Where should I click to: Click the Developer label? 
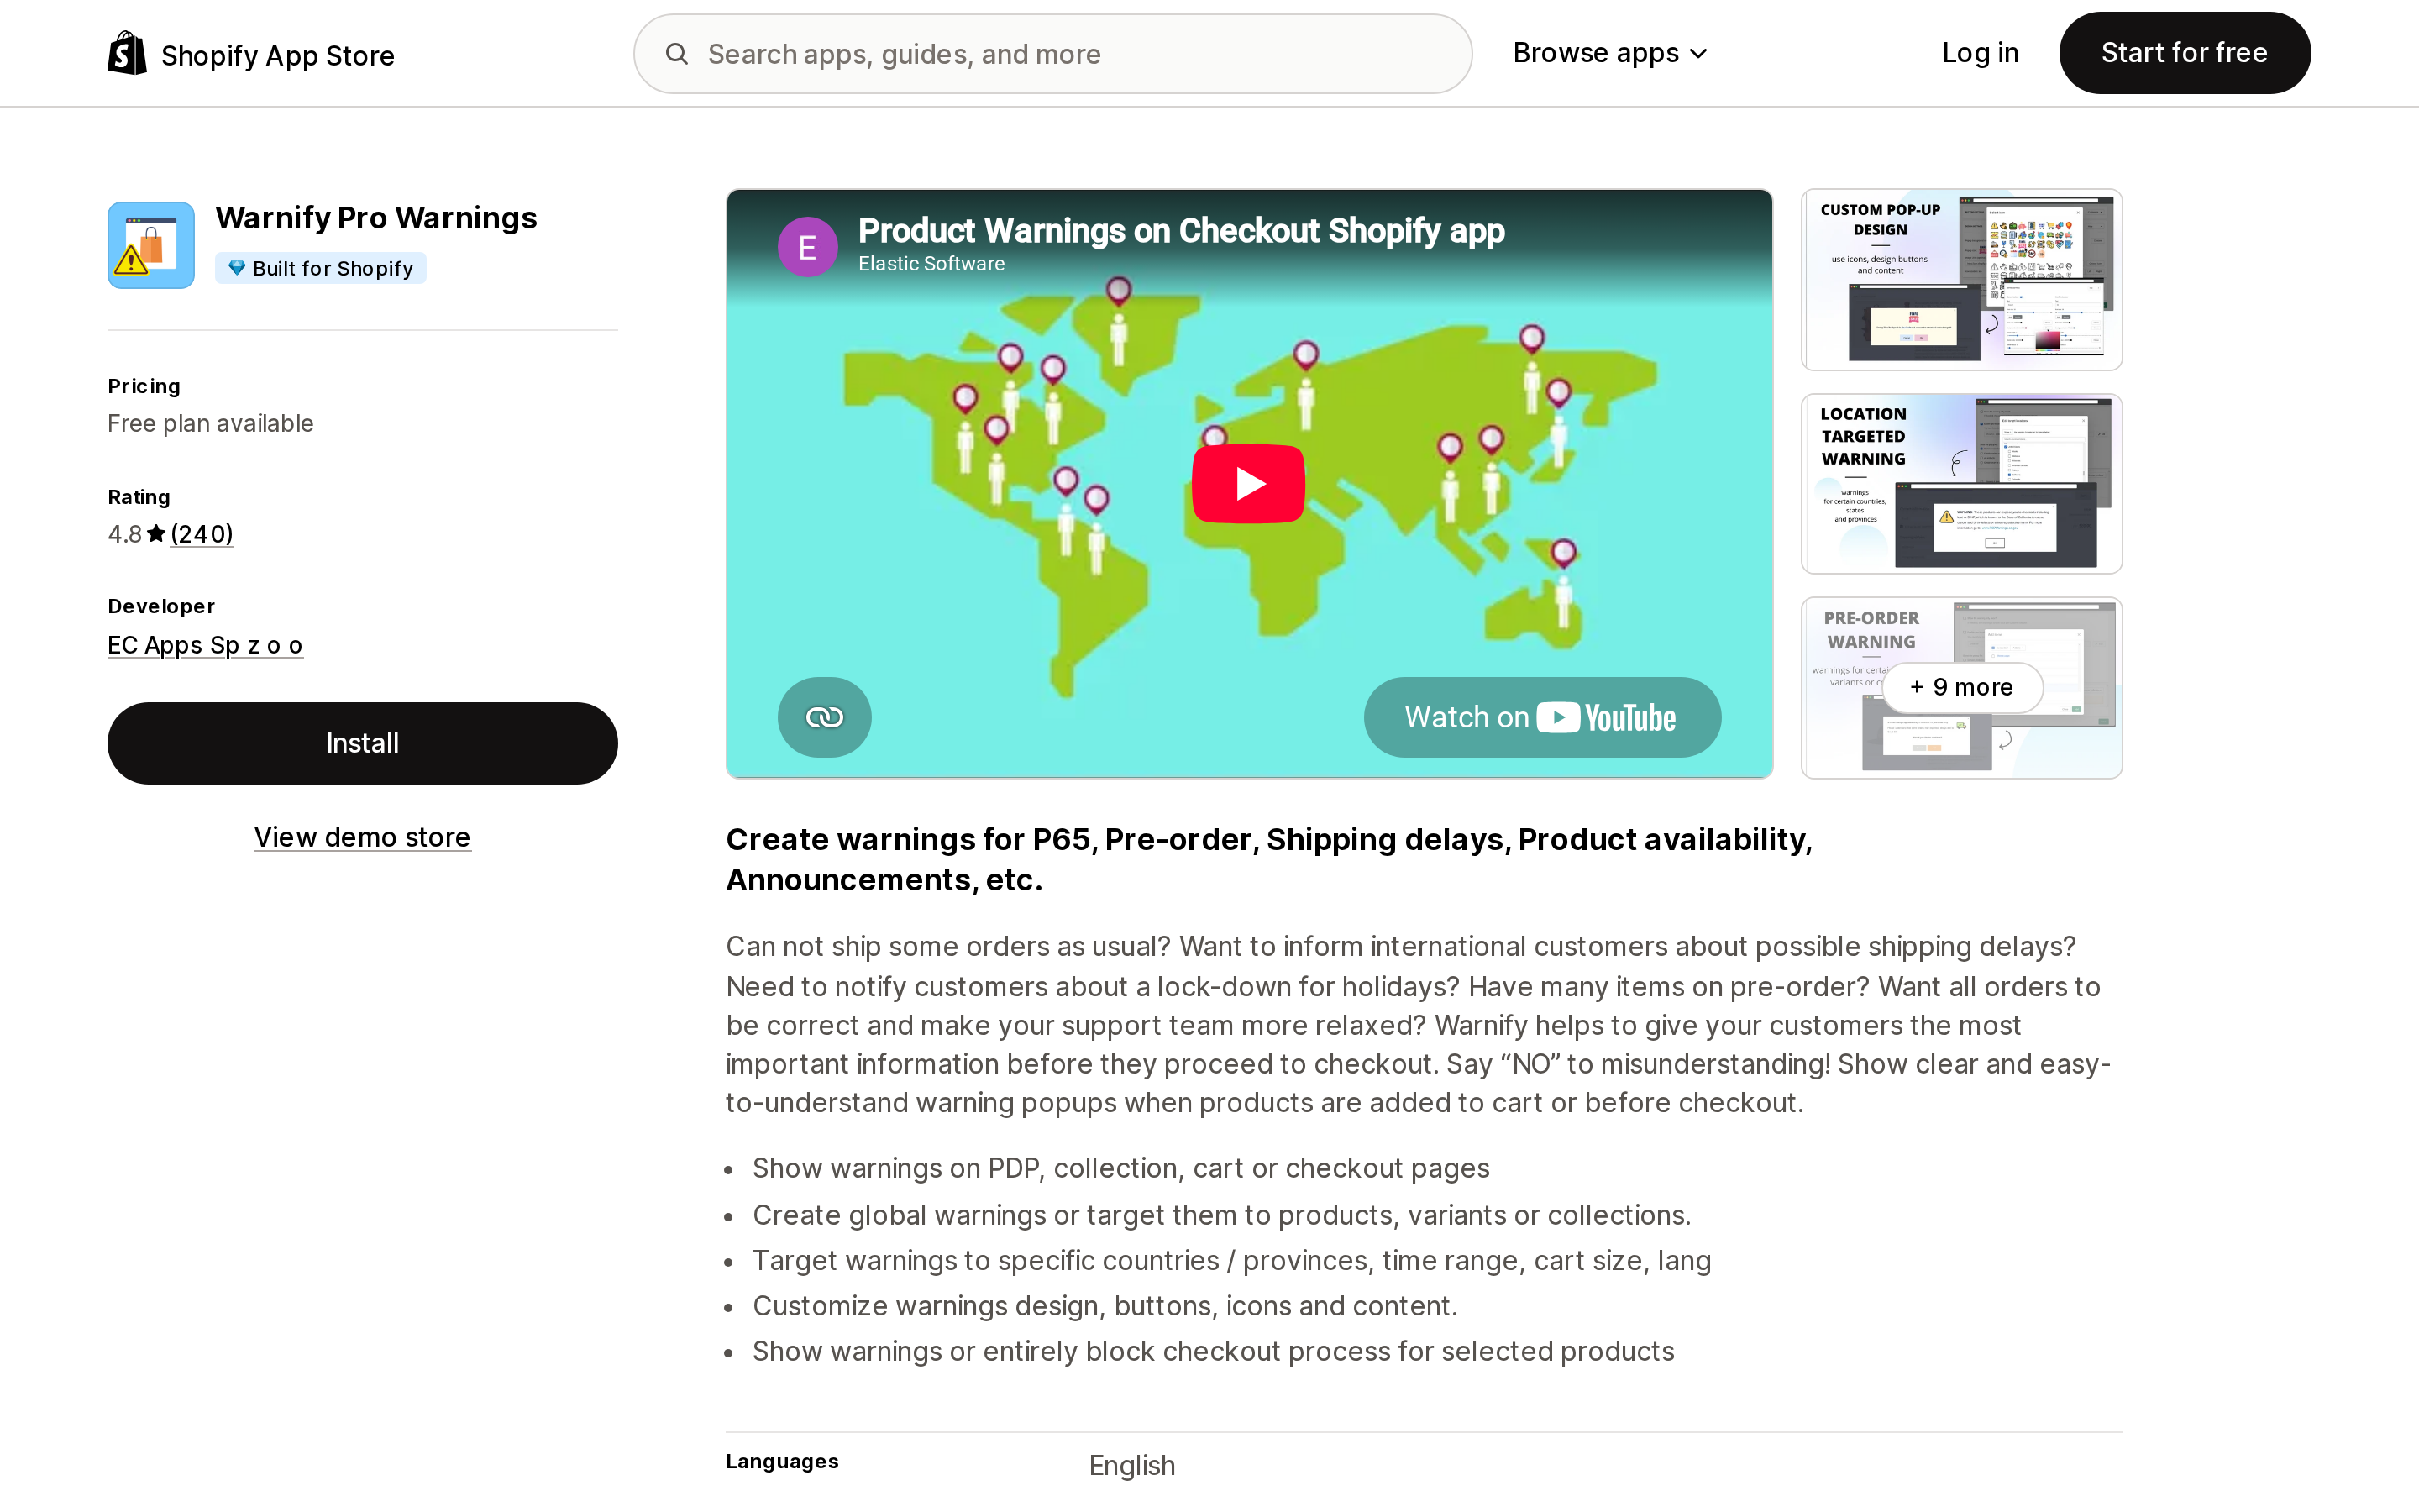click(x=161, y=606)
